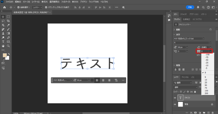This screenshot has height=114, width=218.
Task: Toggle バウンディングボックスを表示 checkbox
Action: tap(46, 7)
